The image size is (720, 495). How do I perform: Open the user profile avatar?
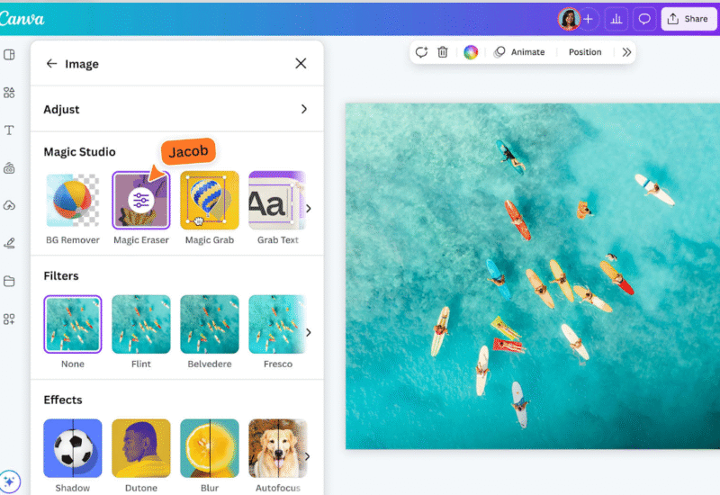569,19
